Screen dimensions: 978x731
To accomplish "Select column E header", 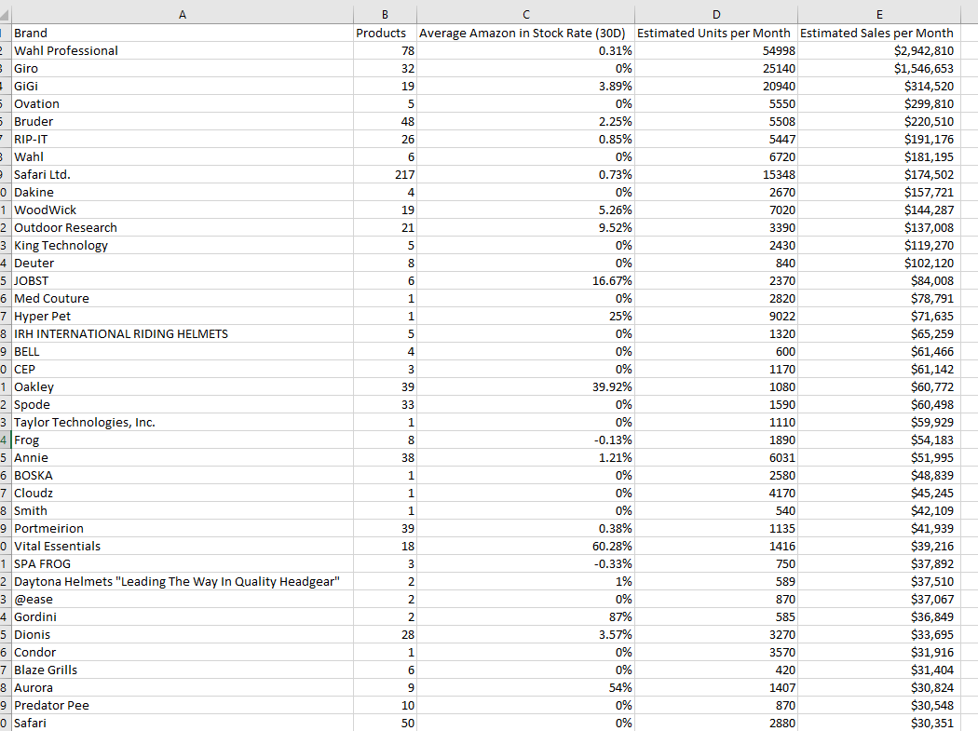I will pos(879,14).
